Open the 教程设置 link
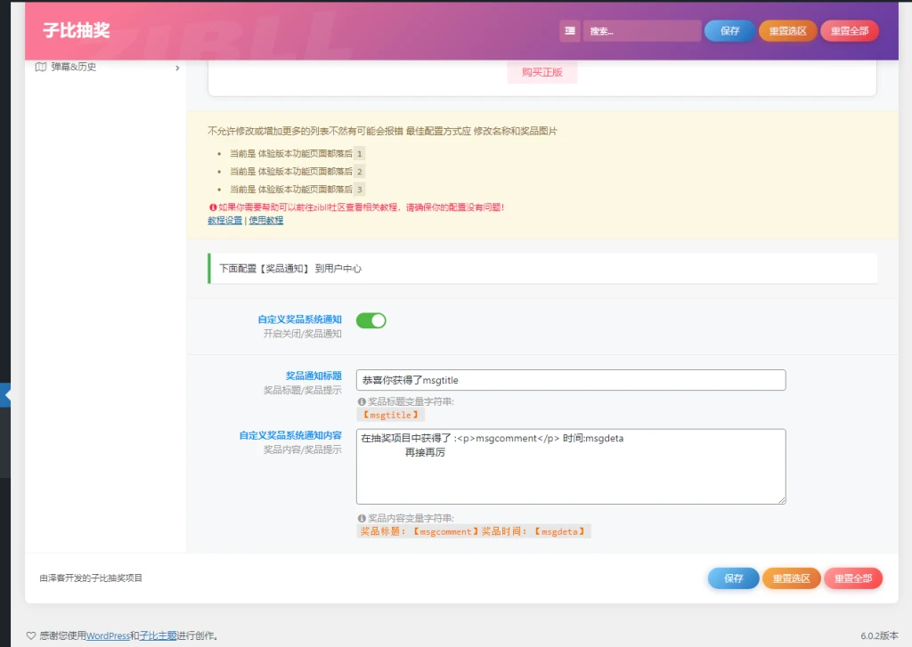This screenshot has width=912, height=647. pyautogui.click(x=224, y=220)
